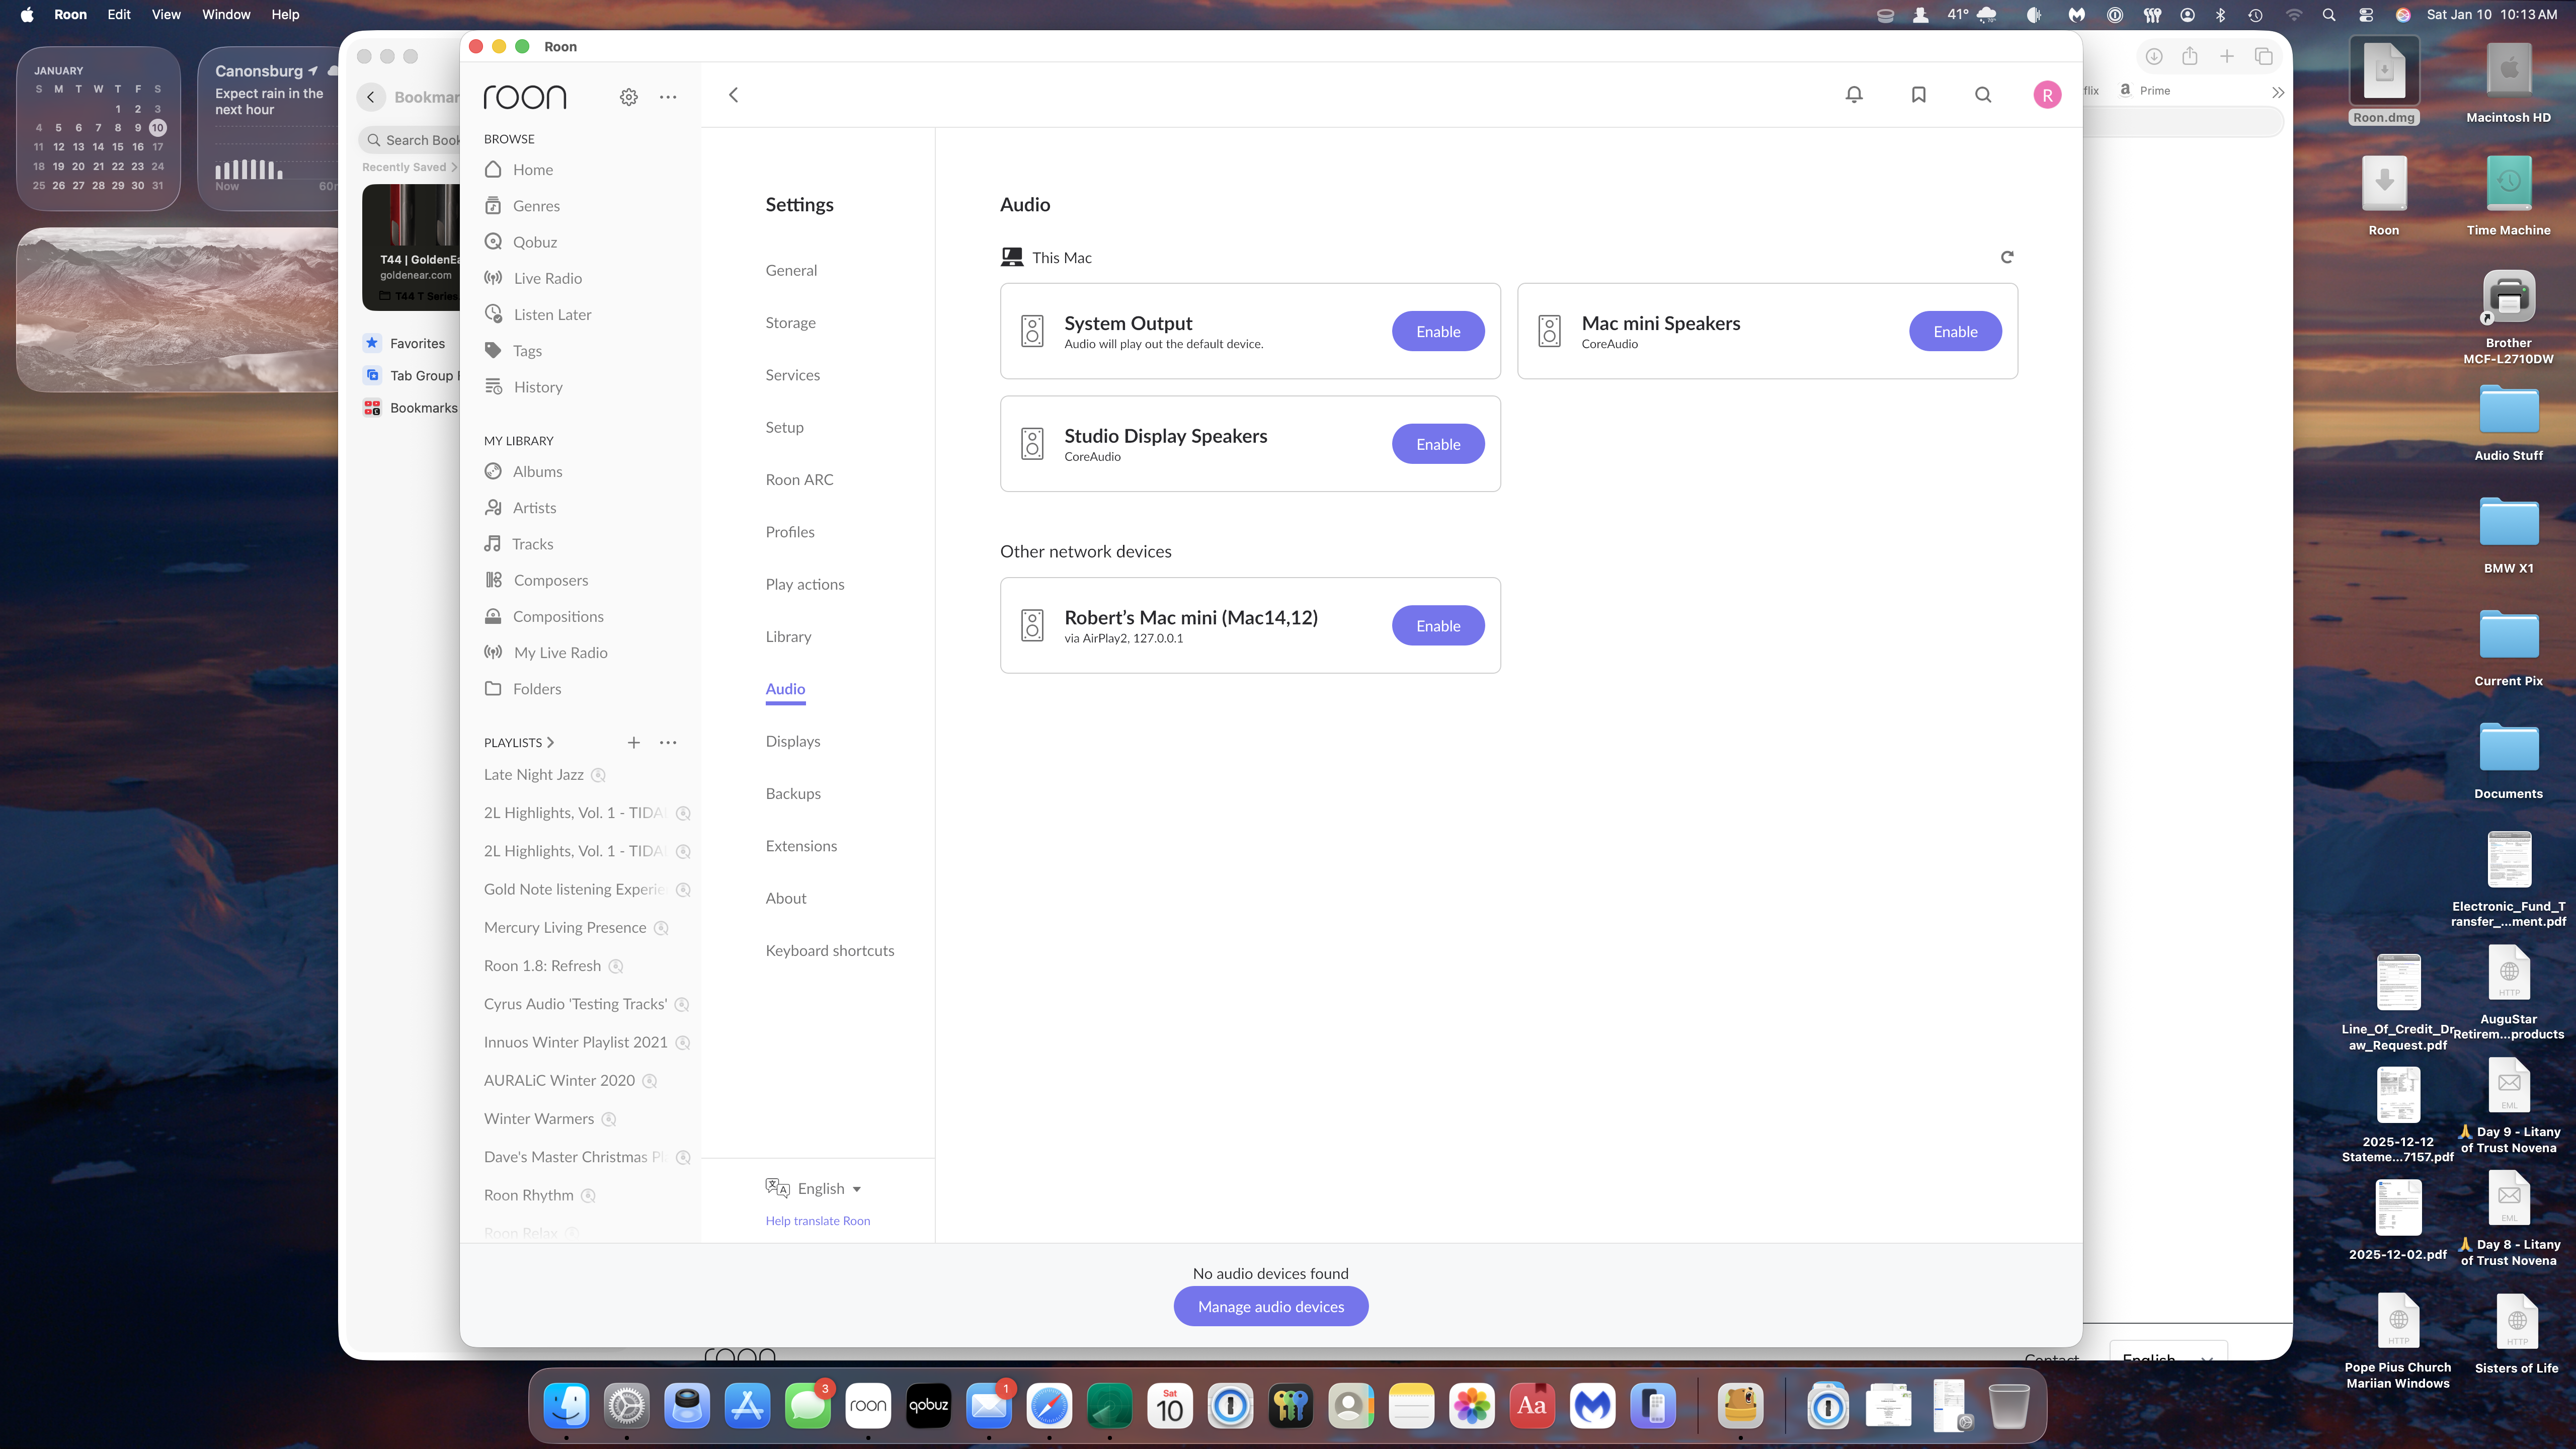Open the profile avatar labeled R

click(x=2047, y=95)
